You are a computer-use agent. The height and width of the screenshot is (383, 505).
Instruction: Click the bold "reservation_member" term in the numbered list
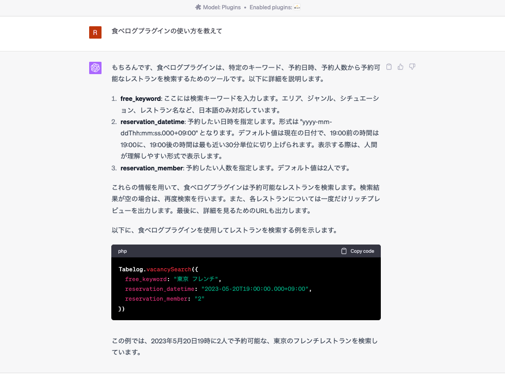[151, 168]
